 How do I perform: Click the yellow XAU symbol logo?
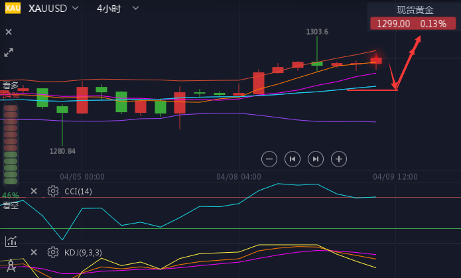click(x=12, y=9)
